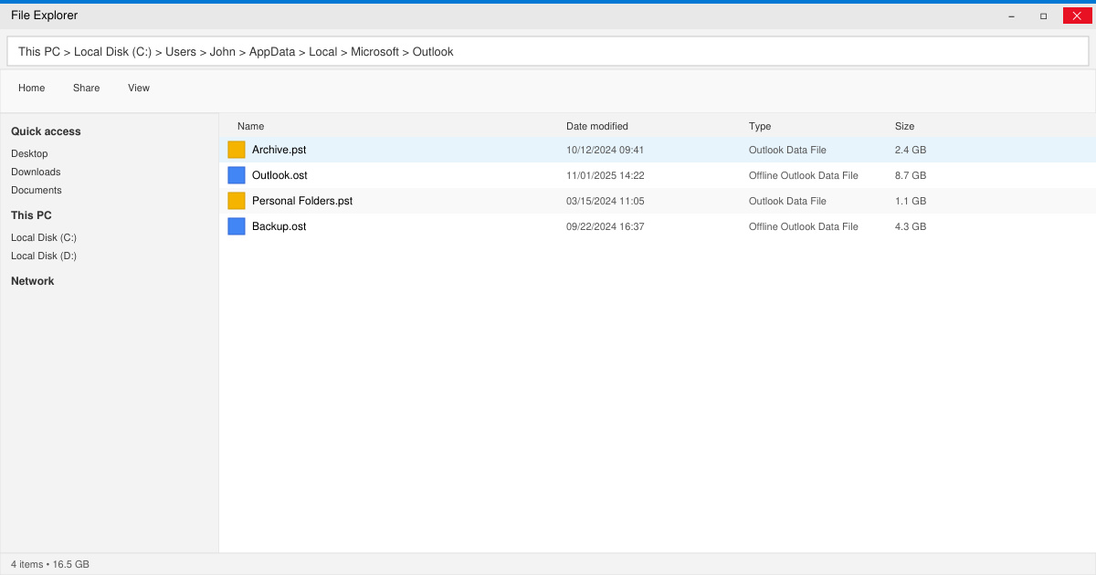Sort by the Size column header
Screen dimensions: 1096x575
click(x=904, y=126)
